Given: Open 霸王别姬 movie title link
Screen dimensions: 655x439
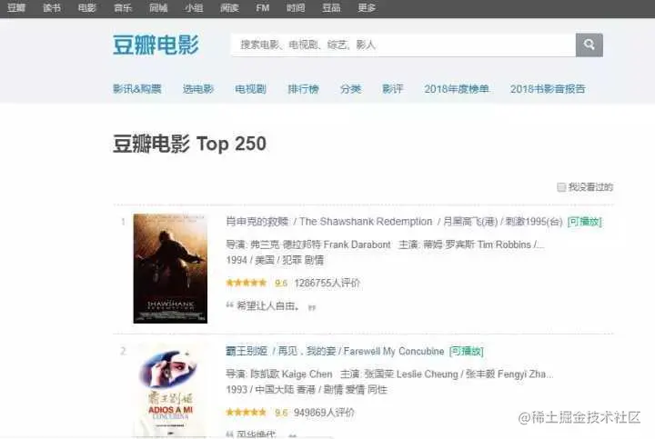Looking at the screenshot, I should [x=247, y=351].
